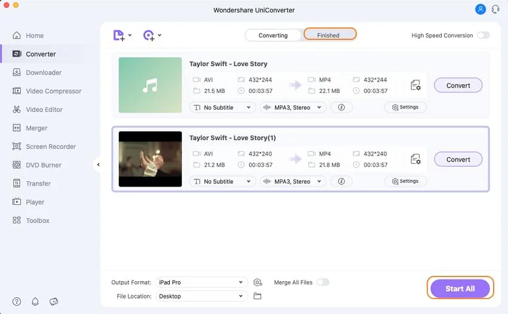Show media info icon for Love Story
This screenshot has height=314, width=508.
pos(341,107)
